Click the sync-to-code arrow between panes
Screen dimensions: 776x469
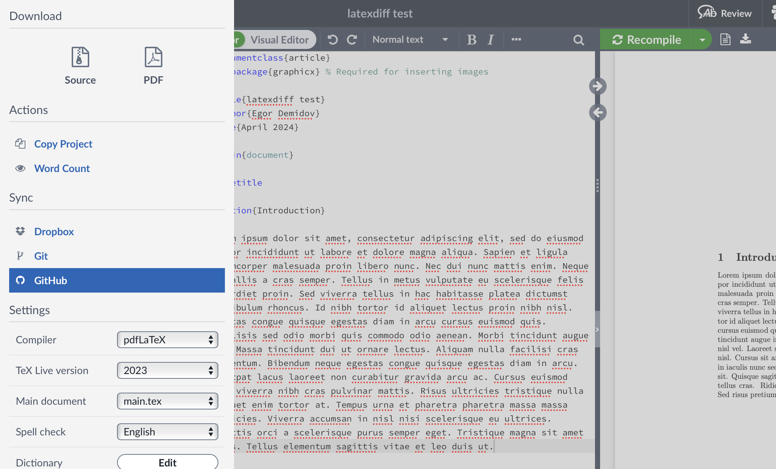(598, 113)
